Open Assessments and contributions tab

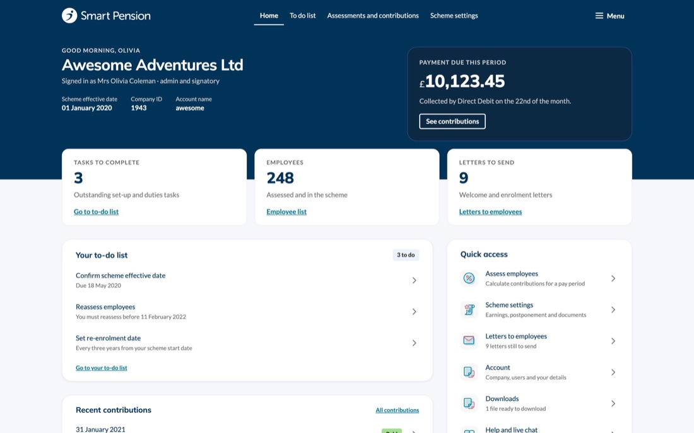tap(373, 16)
